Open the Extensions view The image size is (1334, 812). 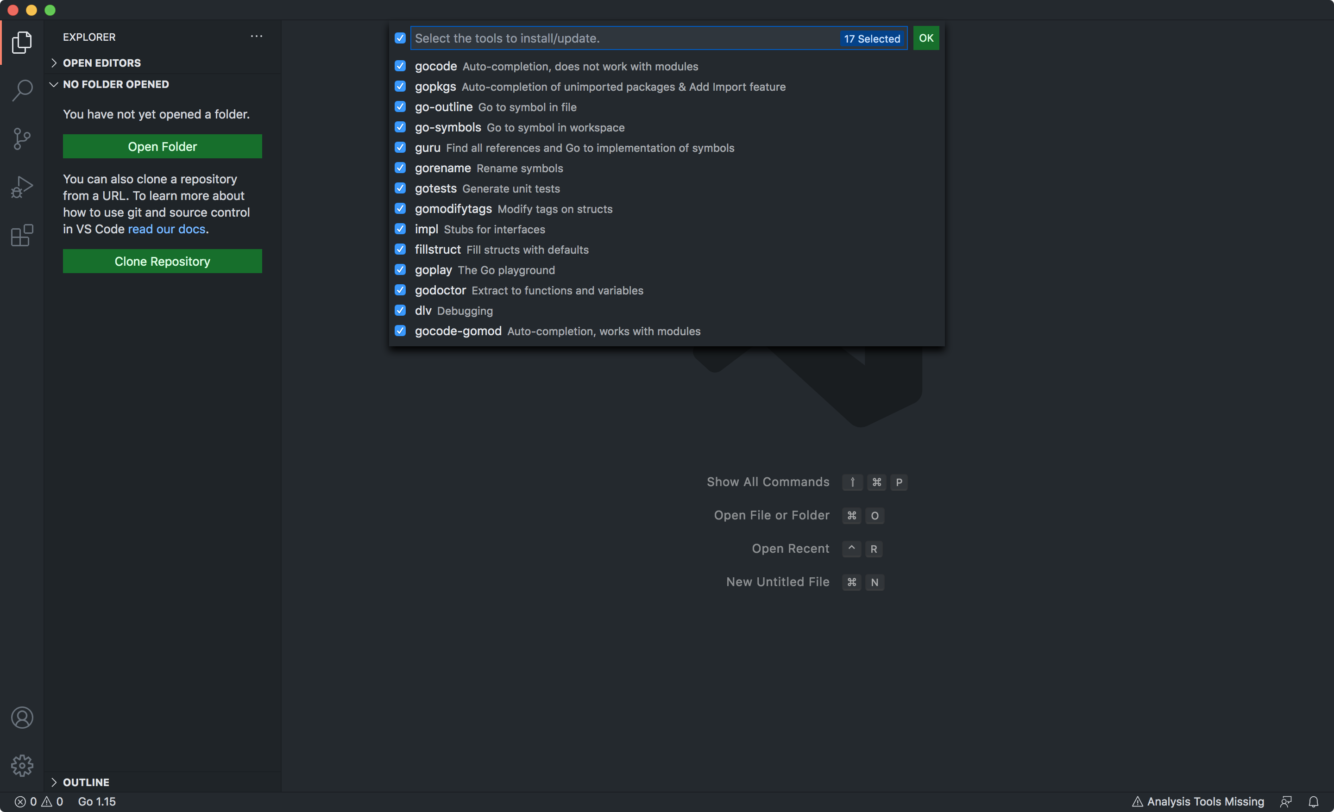(22, 235)
